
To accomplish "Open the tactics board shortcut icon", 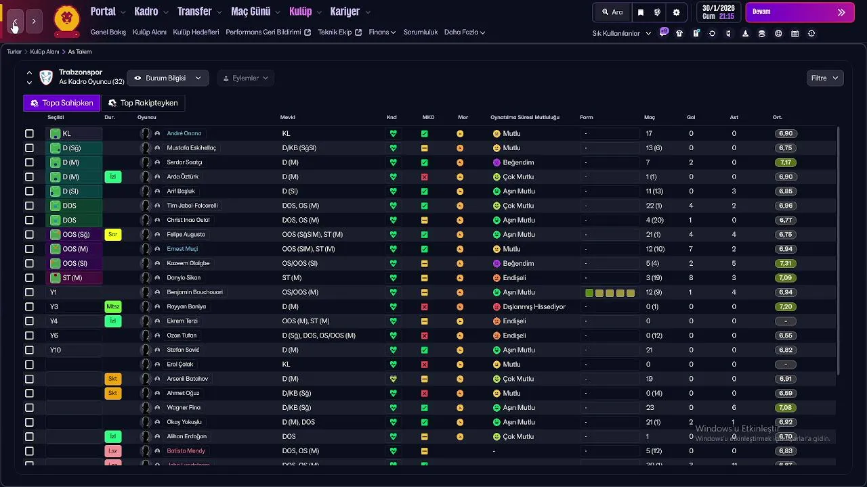I will coord(696,33).
